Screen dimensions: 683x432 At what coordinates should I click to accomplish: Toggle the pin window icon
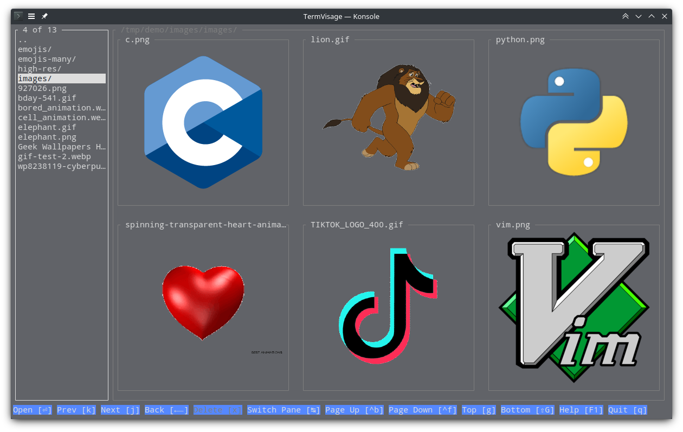pyautogui.click(x=44, y=16)
